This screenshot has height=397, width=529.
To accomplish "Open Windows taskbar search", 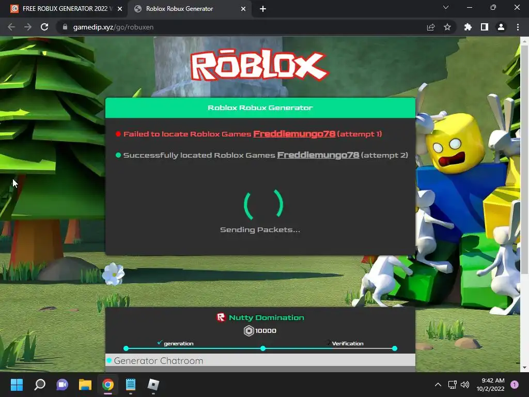I will pyautogui.click(x=40, y=385).
